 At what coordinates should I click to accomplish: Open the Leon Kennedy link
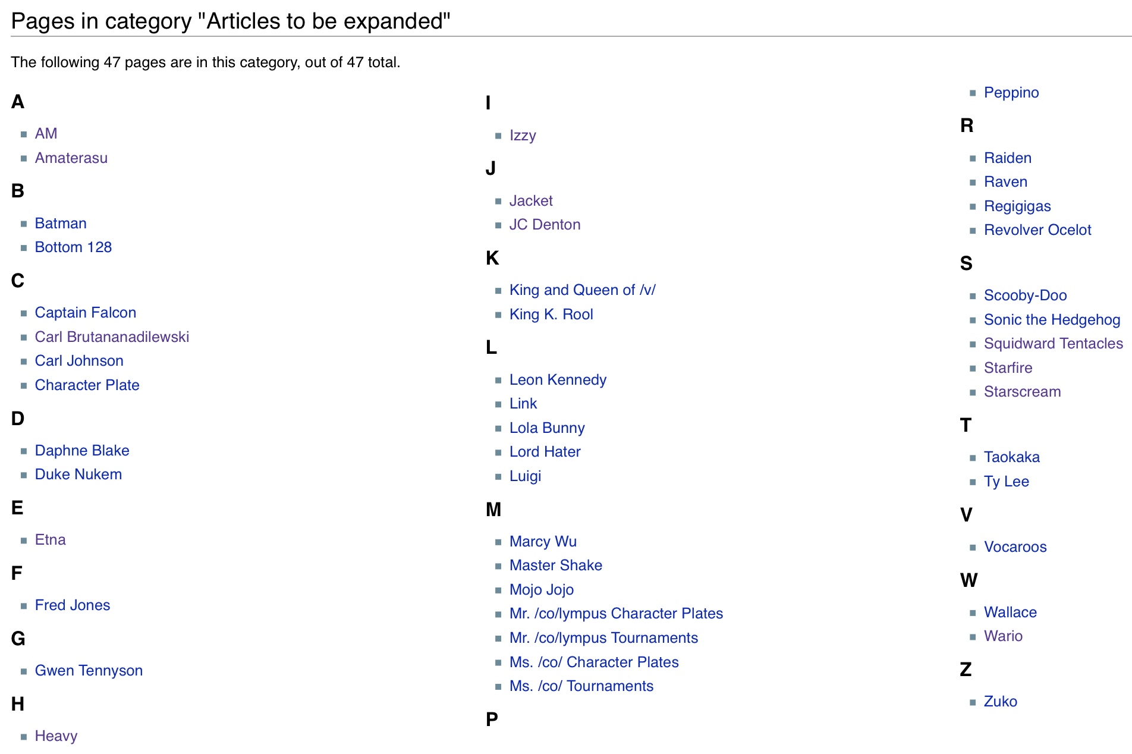pos(558,380)
